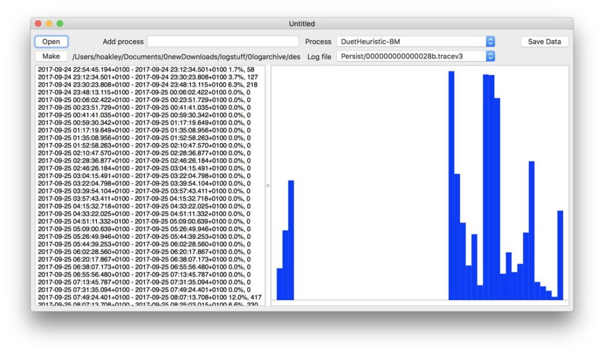Click the Untitled window title
The height and width of the screenshot is (355, 604).
[301, 24]
